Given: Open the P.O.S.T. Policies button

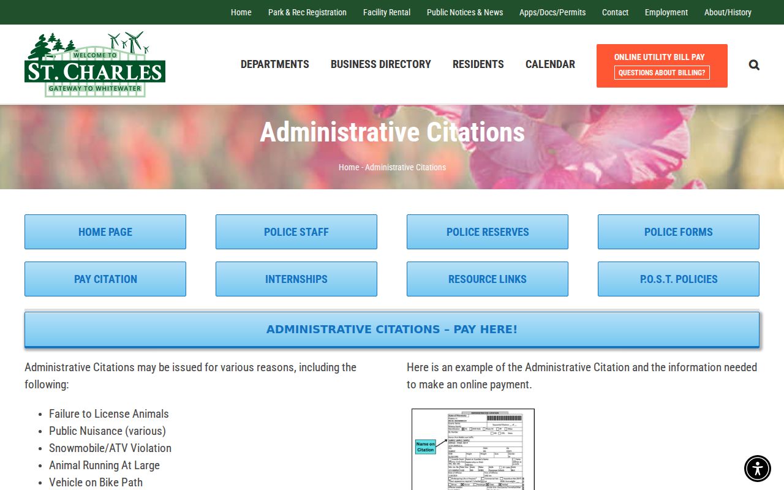Looking at the screenshot, I should point(679,279).
